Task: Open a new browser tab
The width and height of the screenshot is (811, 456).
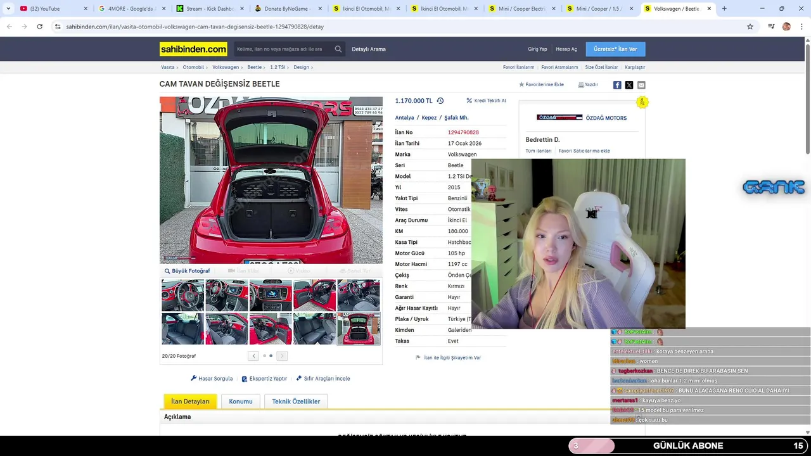Action: pyautogui.click(x=724, y=9)
